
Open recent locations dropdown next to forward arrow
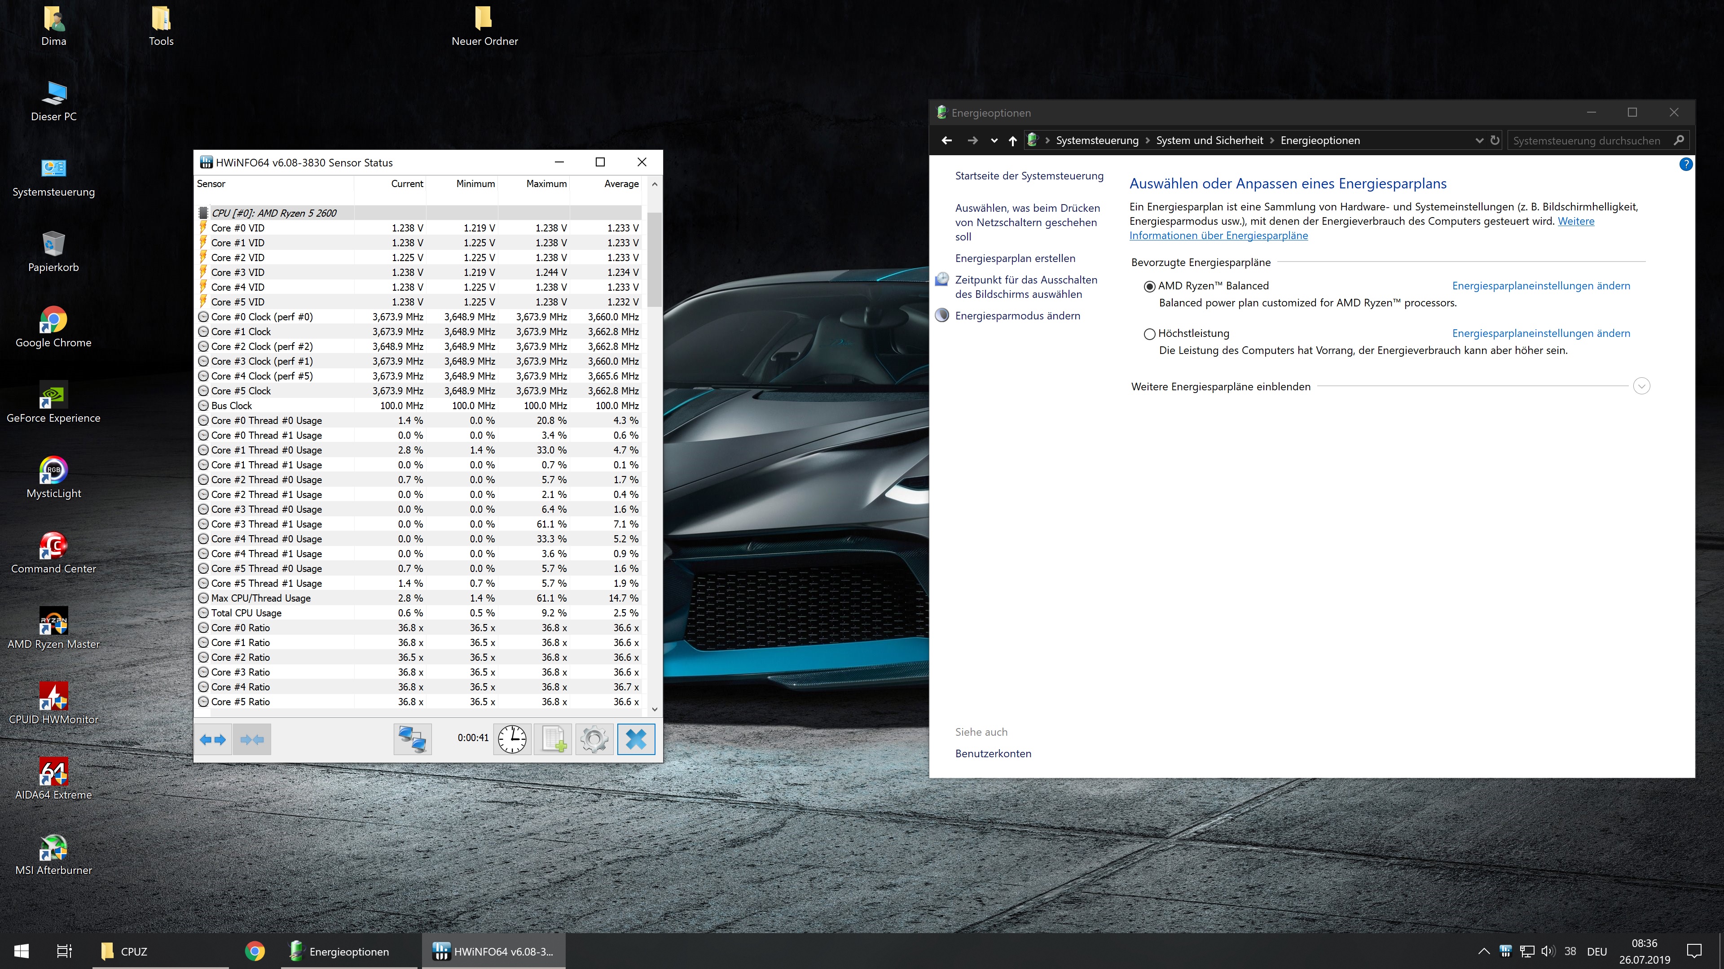994,140
